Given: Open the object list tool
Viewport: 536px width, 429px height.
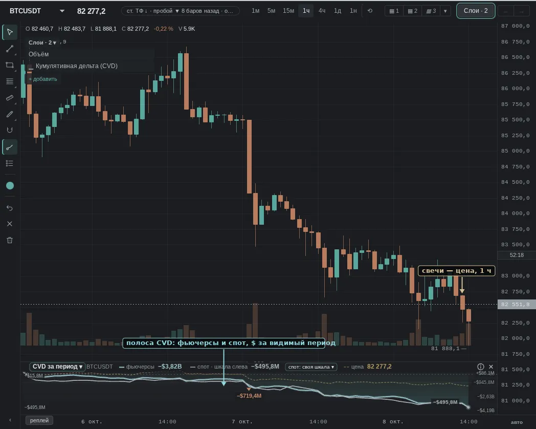Looking at the screenshot, I should (10, 163).
